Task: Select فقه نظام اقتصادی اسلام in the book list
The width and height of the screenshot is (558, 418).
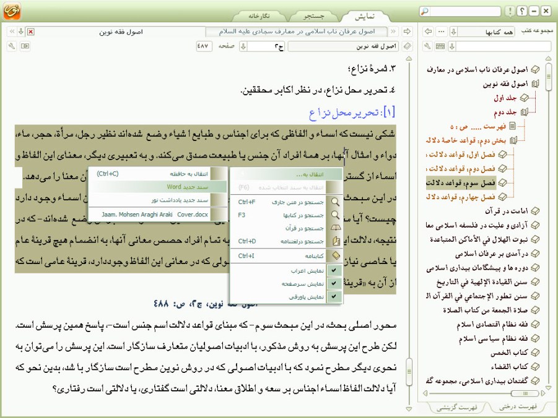Action: point(492,324)
